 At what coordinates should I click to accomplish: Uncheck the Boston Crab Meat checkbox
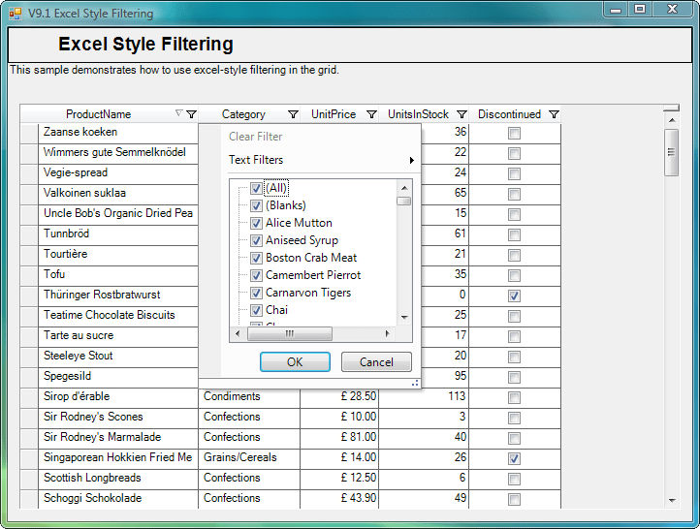pyautogui.click(x=256, y=258)
